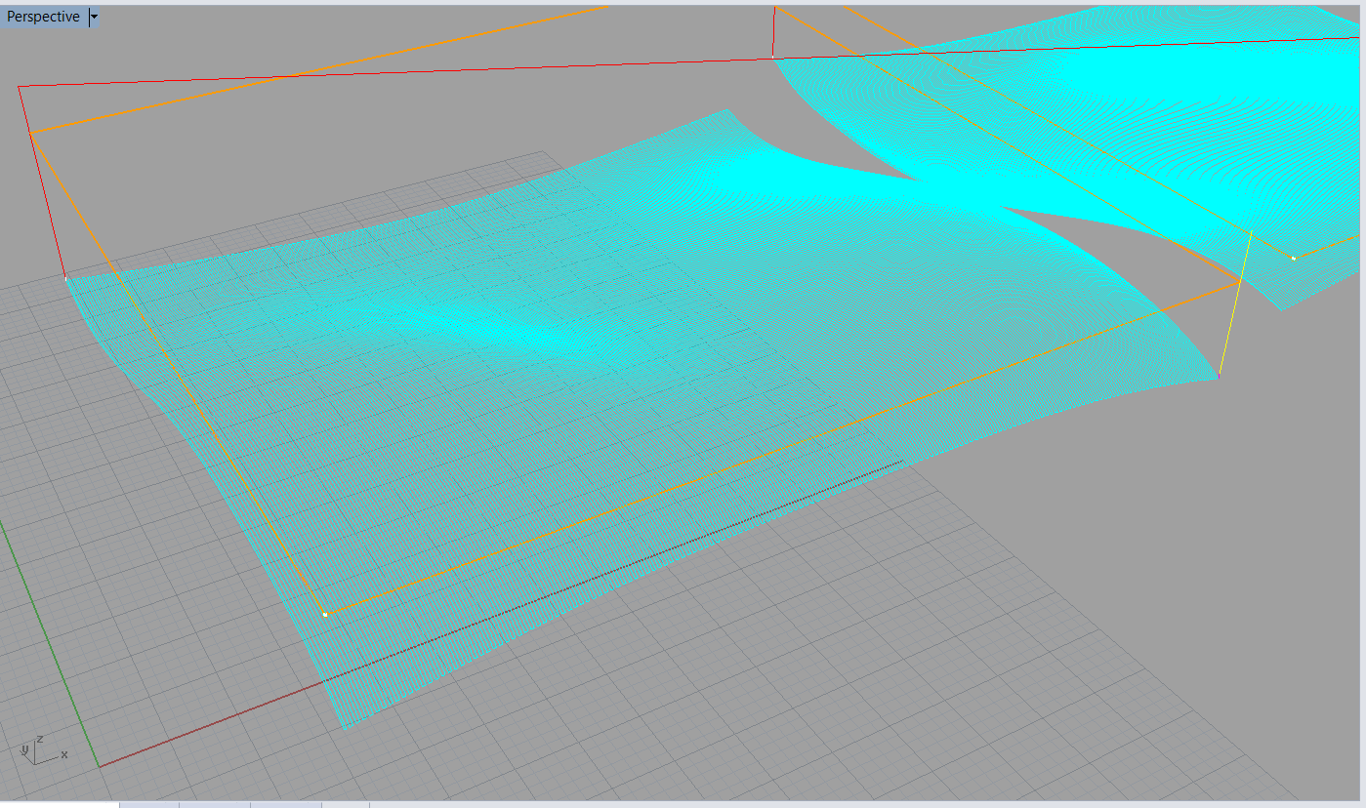Select the short yellow line segment
Image resolution: width=1366 pixels, height=808 pixels.
pos(1236,303)
